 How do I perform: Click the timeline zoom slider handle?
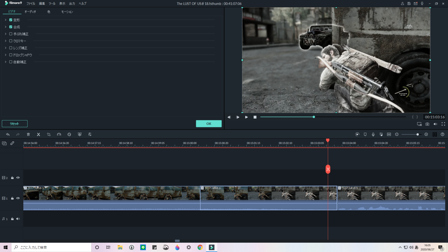[x=417, y=134]
